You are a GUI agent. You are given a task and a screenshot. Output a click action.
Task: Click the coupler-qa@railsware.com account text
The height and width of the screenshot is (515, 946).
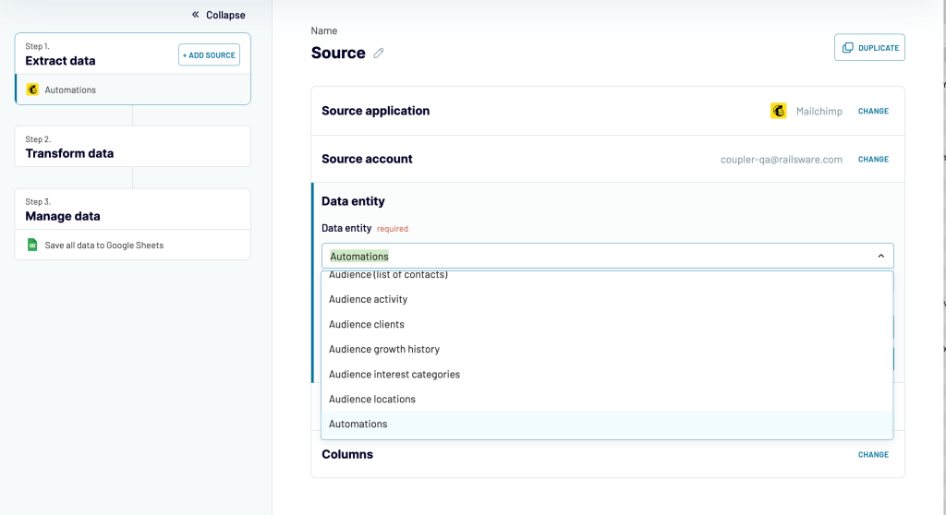point(782,159)
